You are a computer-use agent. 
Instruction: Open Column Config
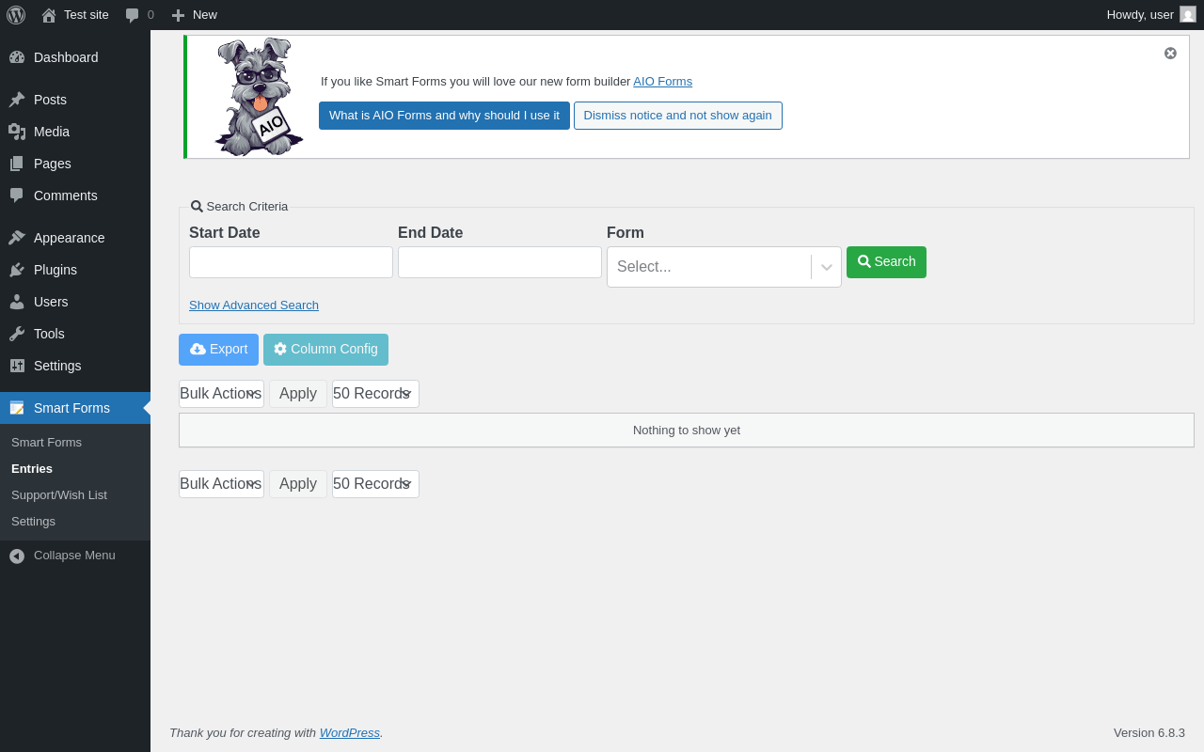coord(325,350)
